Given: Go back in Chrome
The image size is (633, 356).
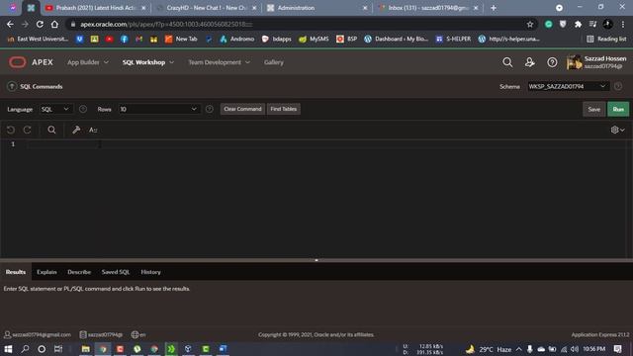Looking at the screenshot, I should click(x=10, y=24).
